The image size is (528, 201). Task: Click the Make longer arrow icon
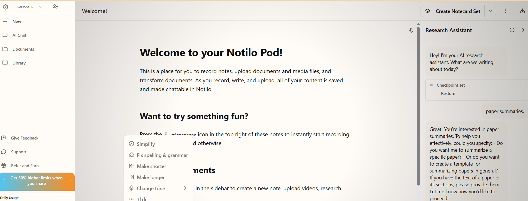click(x=131, y=177)
